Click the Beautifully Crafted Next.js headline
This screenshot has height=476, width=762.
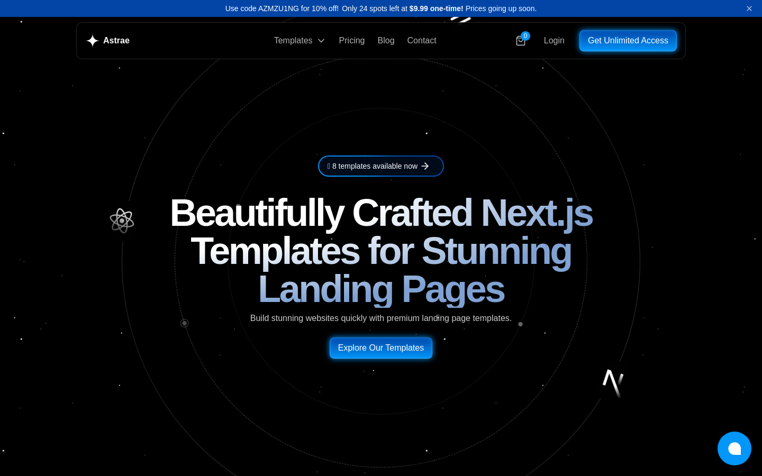tap(381, 251)
